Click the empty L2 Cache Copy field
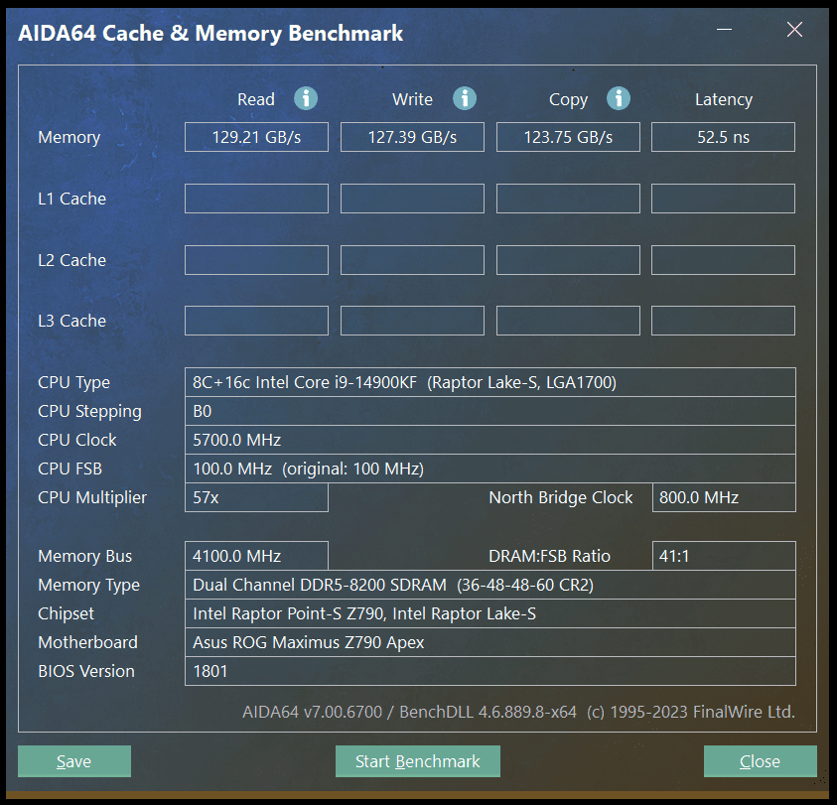 click(x=568, y=260)
